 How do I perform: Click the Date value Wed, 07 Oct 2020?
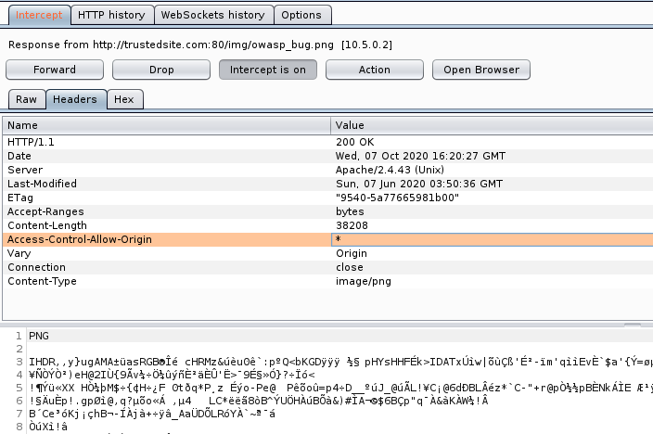tap(492, 156)
